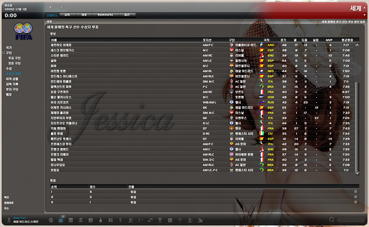Click the Home icon in bottom toolbar
Viewport: 369px width, 227px height.
click(x=51, y=220)
